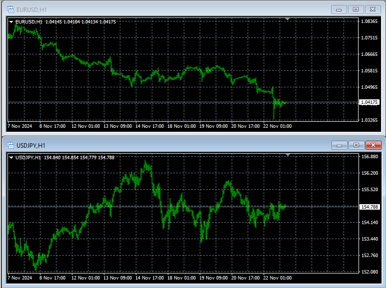The image size is (386, 288).
Task: Click 8 Nov 17:00 on EURUSD time axis
Action: point(52,126)
